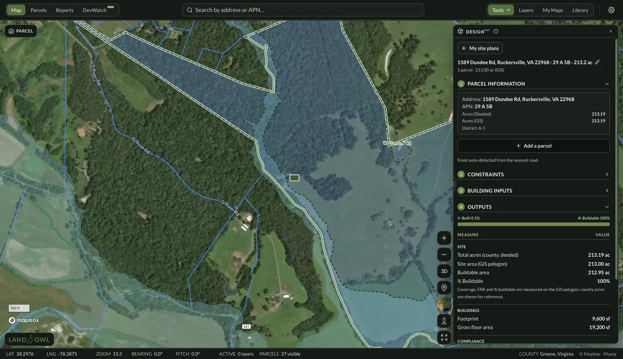The image size is (623, 359).
Task: Open the settings gear
Action: 611,10
